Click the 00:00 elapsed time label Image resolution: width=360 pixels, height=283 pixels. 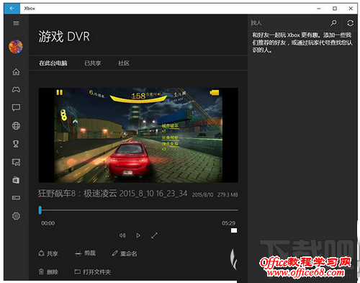click(48, 223)
